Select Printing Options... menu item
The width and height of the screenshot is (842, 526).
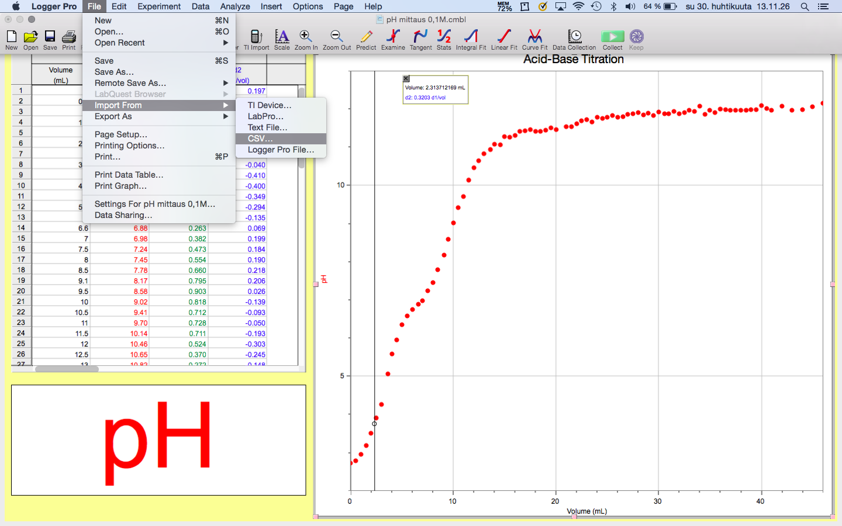click(159, 146)
